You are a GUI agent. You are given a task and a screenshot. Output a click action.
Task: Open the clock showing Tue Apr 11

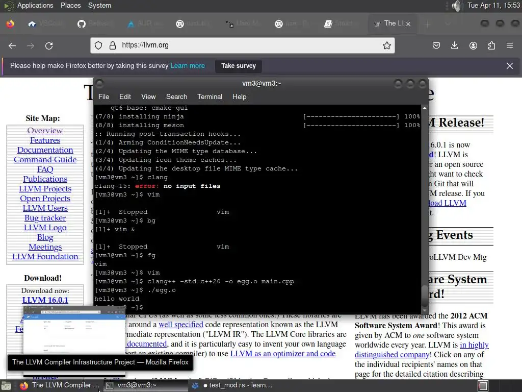tap(493, 5)
